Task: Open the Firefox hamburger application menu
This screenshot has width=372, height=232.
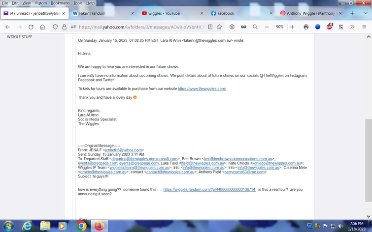Action: 364,27
